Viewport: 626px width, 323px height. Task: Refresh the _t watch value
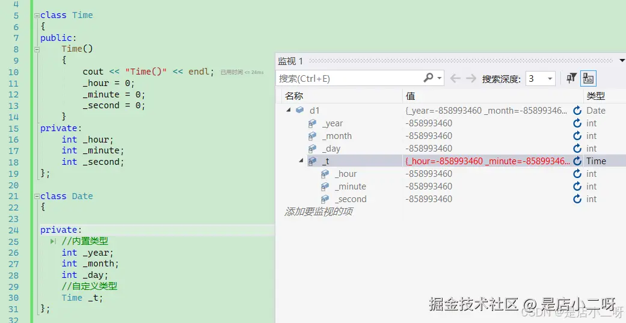tap(577, 161)
